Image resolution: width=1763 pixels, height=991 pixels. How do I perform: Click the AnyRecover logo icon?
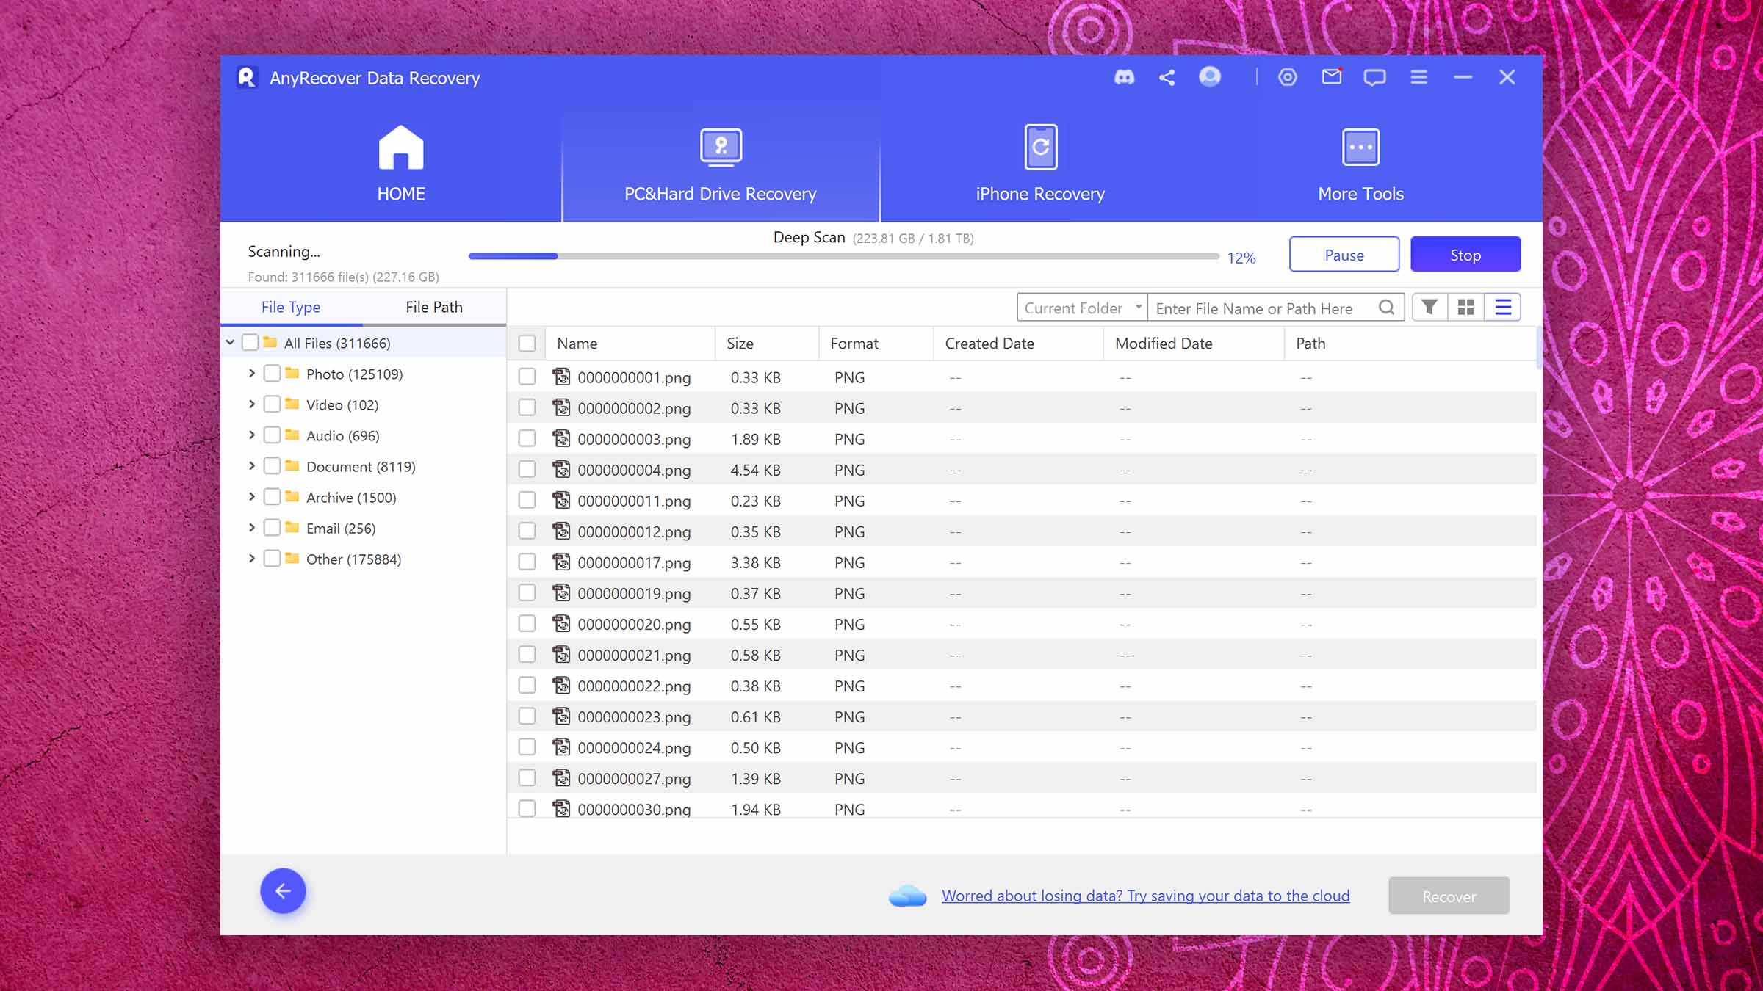point(247,77)
